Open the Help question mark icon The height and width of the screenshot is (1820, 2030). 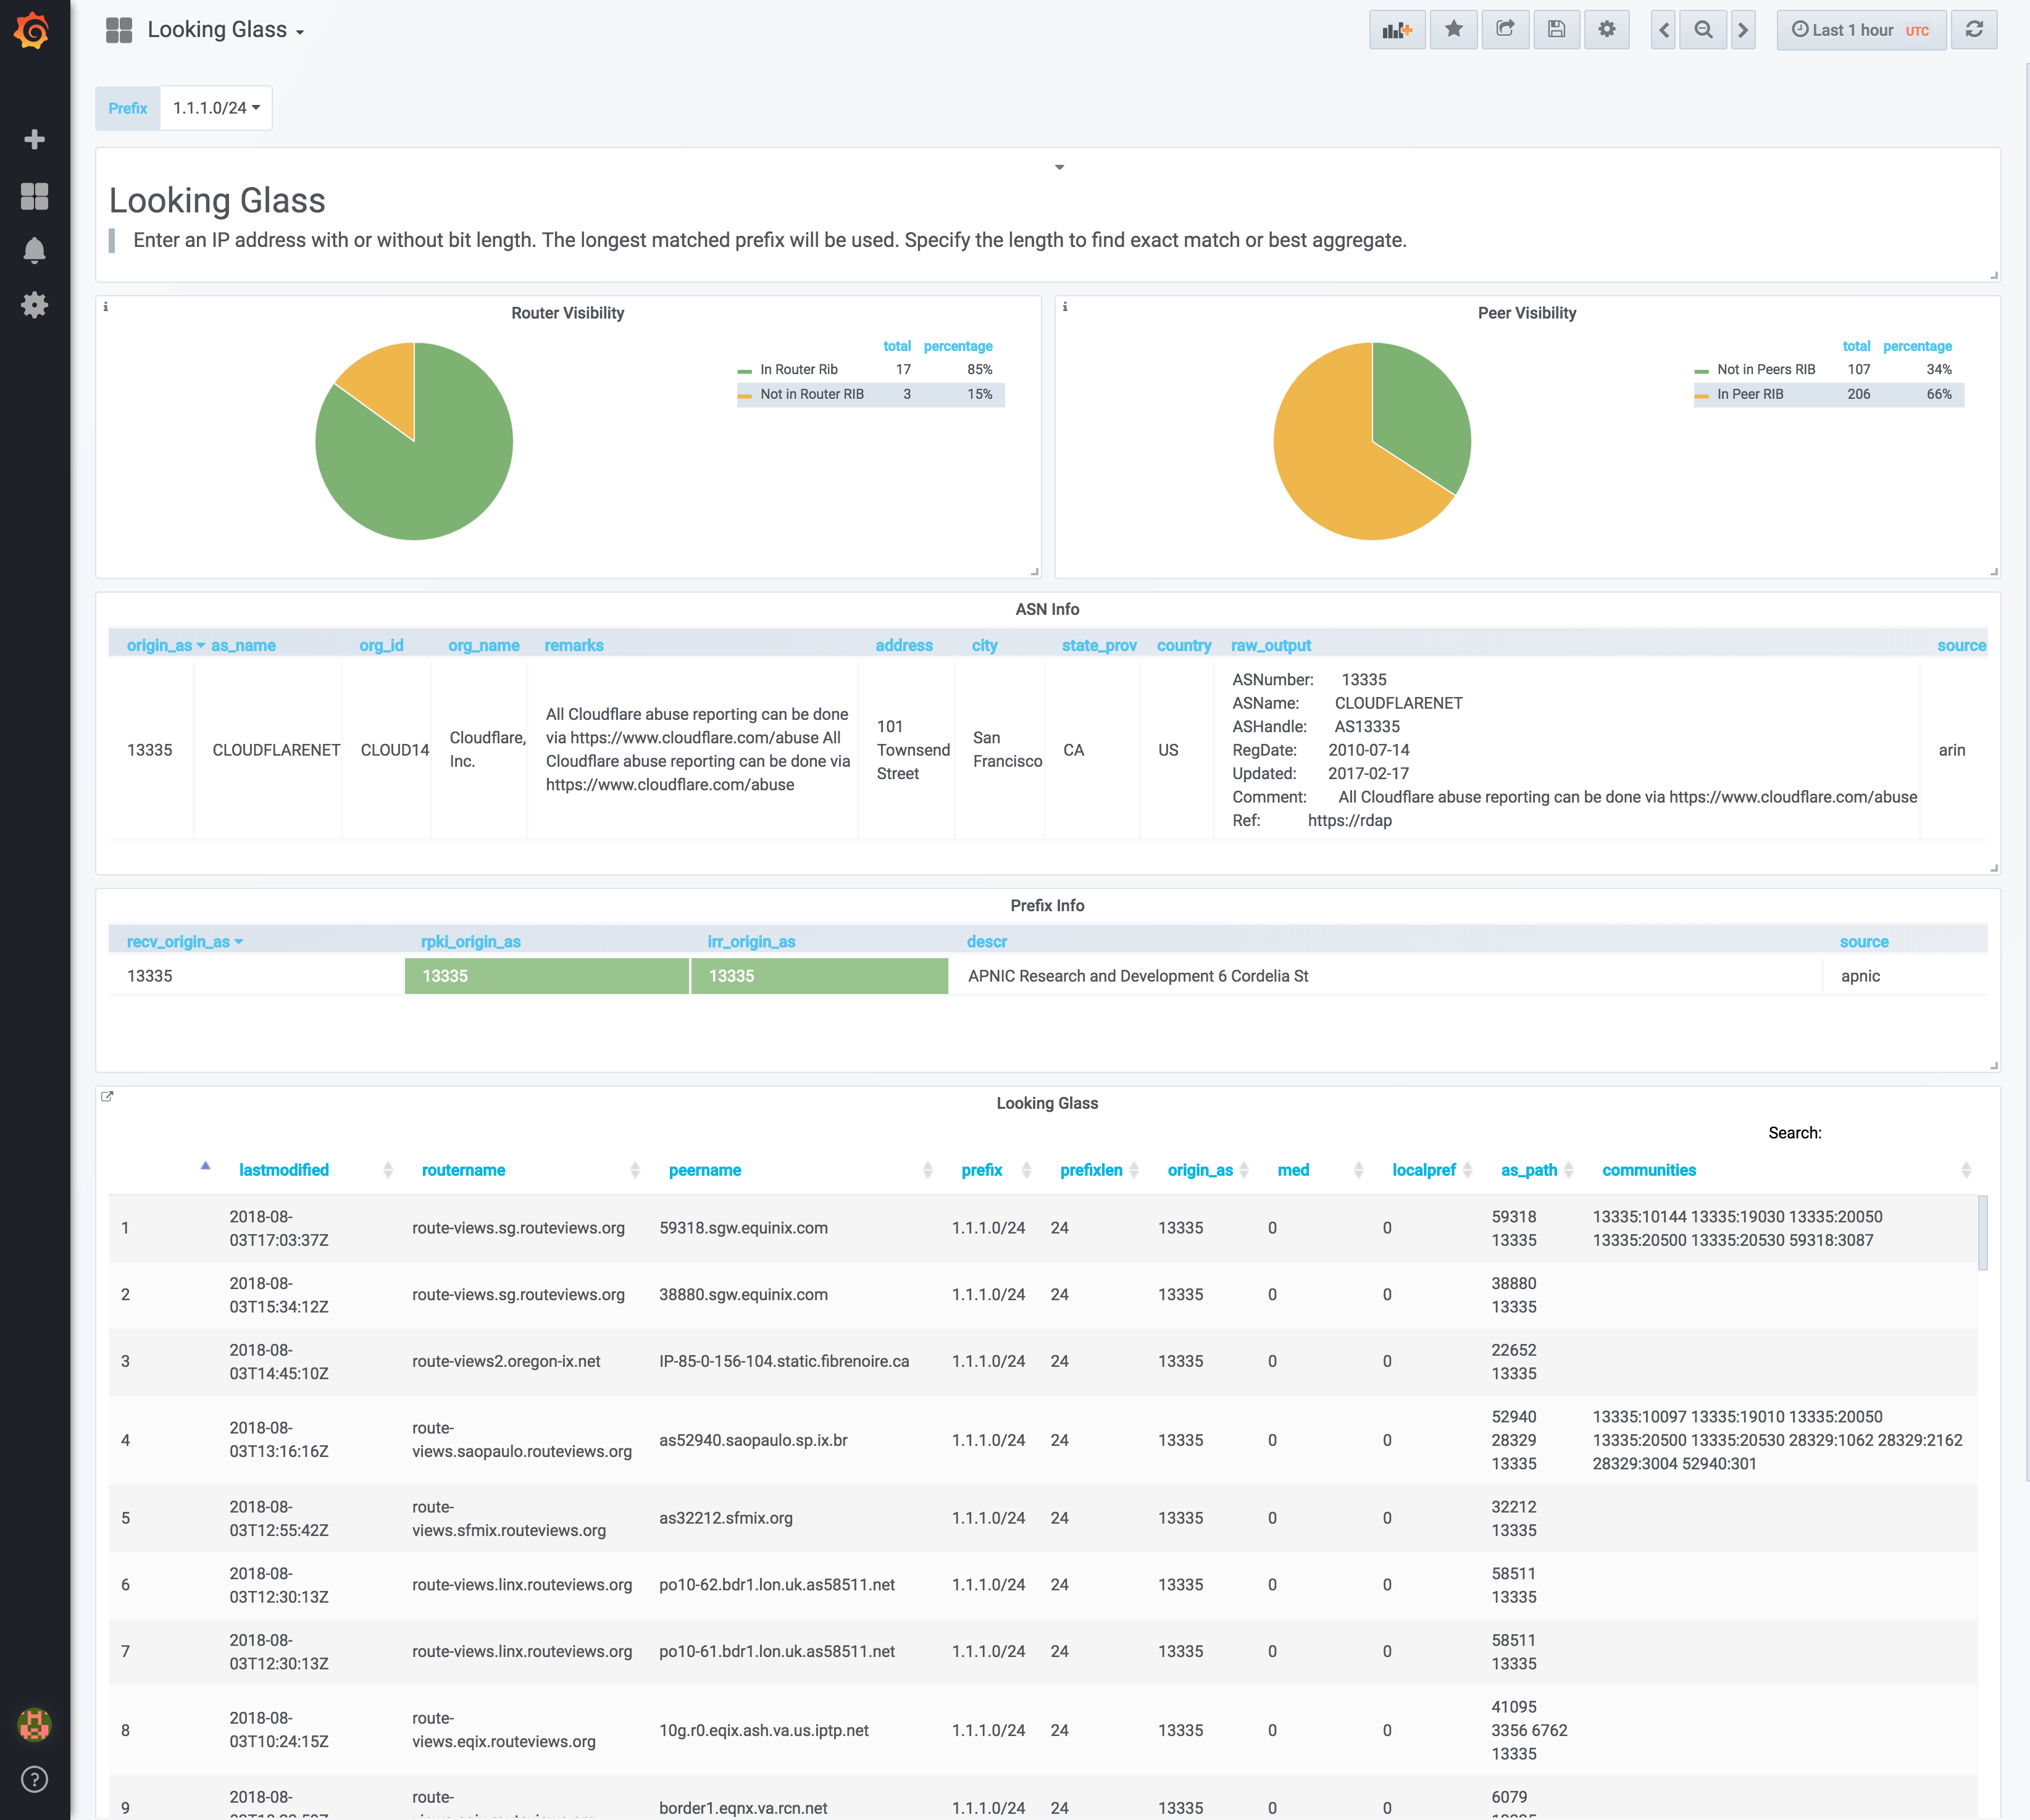point(35,1779)
